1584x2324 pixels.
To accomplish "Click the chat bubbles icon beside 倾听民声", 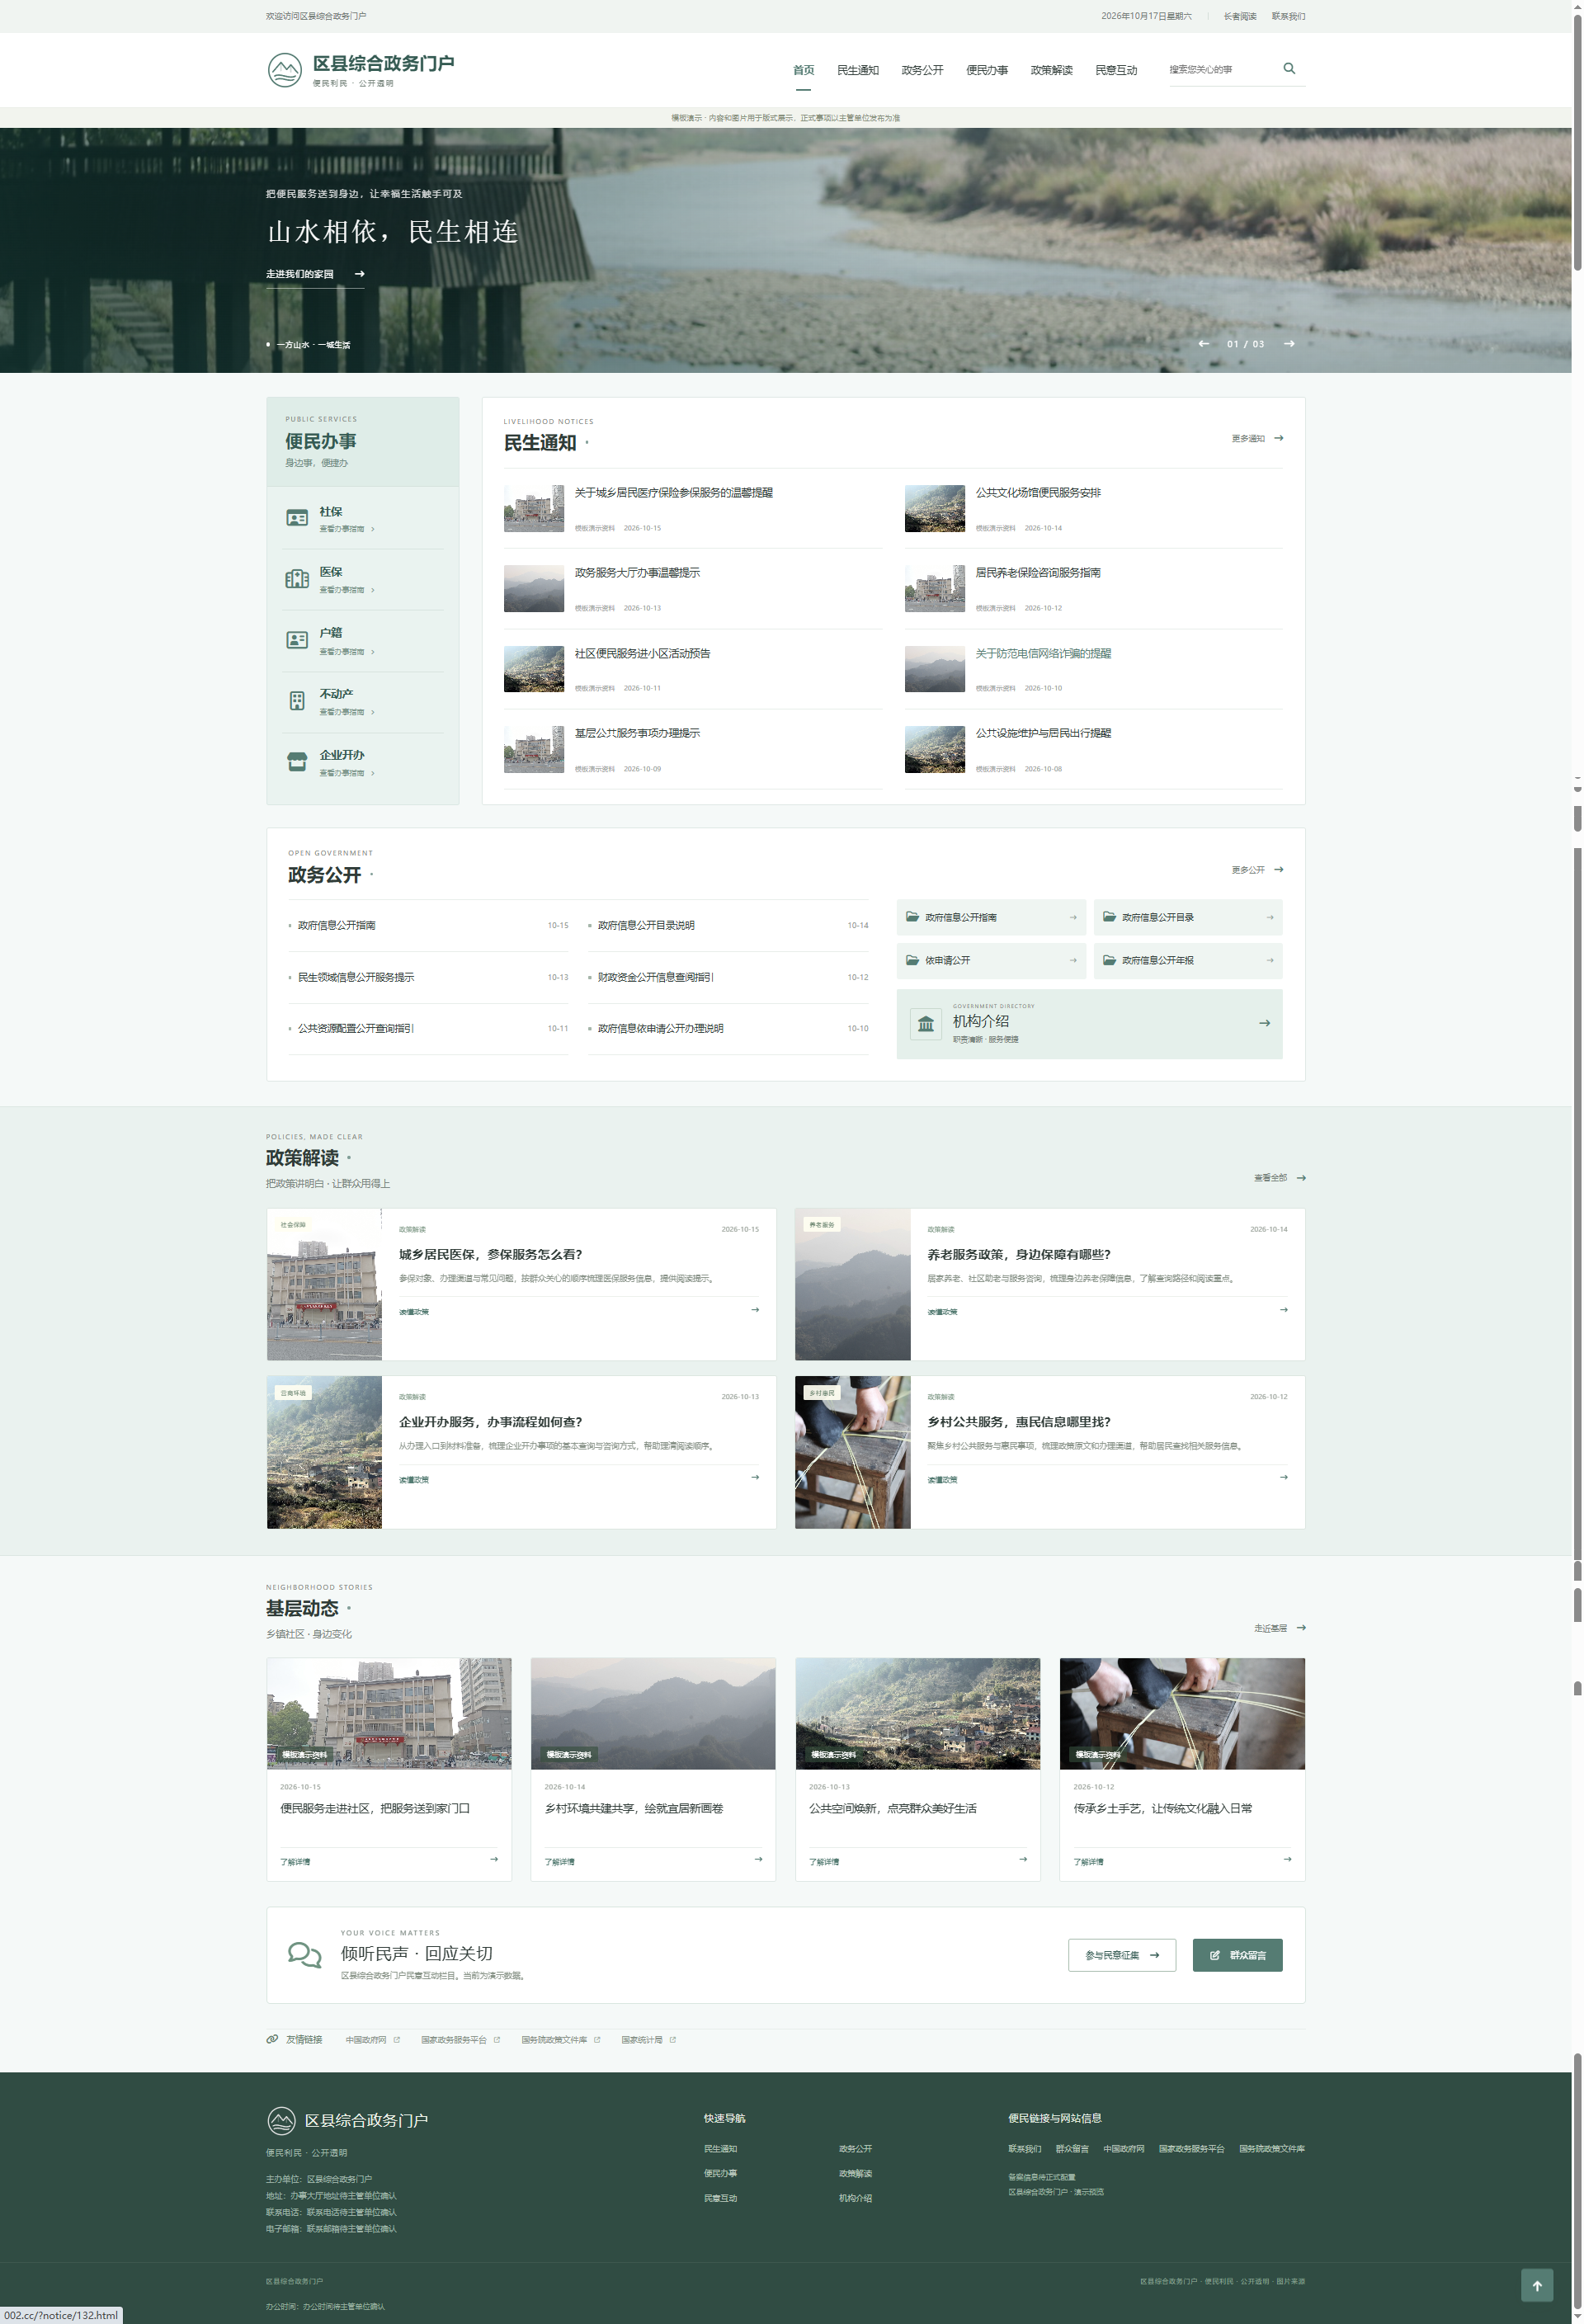I will pos(304,1955).
